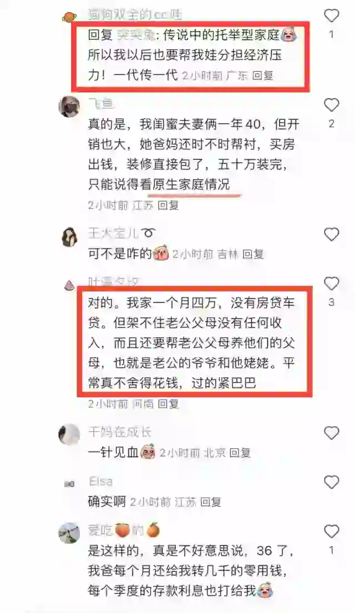355x613 pixels.
Task: Open username 飞鱼 profile link
Action: coord(101,104)
